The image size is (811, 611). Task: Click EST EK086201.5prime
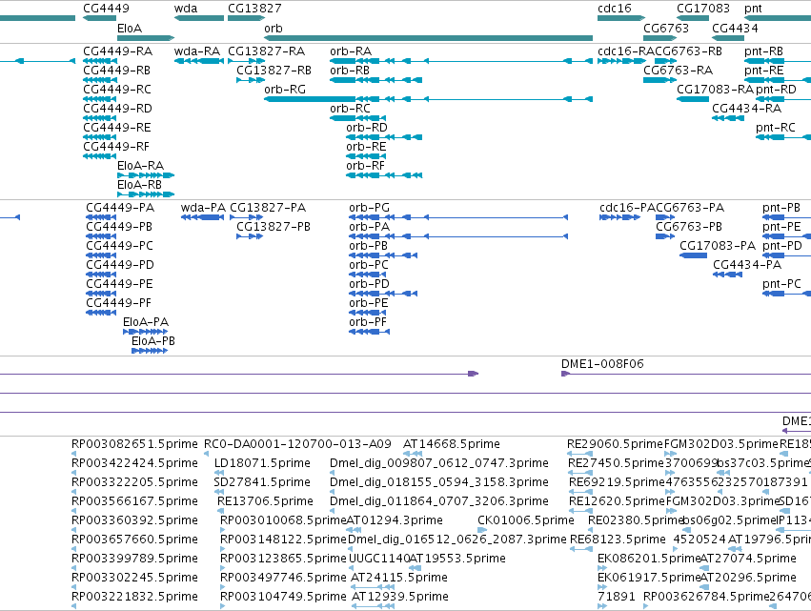602,568
